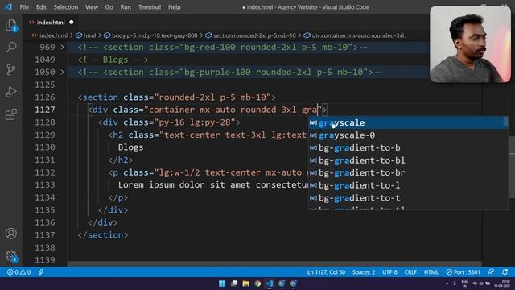Select the index.html editor tab
Viewport: 515px width, 290px height.
point(51,23)
